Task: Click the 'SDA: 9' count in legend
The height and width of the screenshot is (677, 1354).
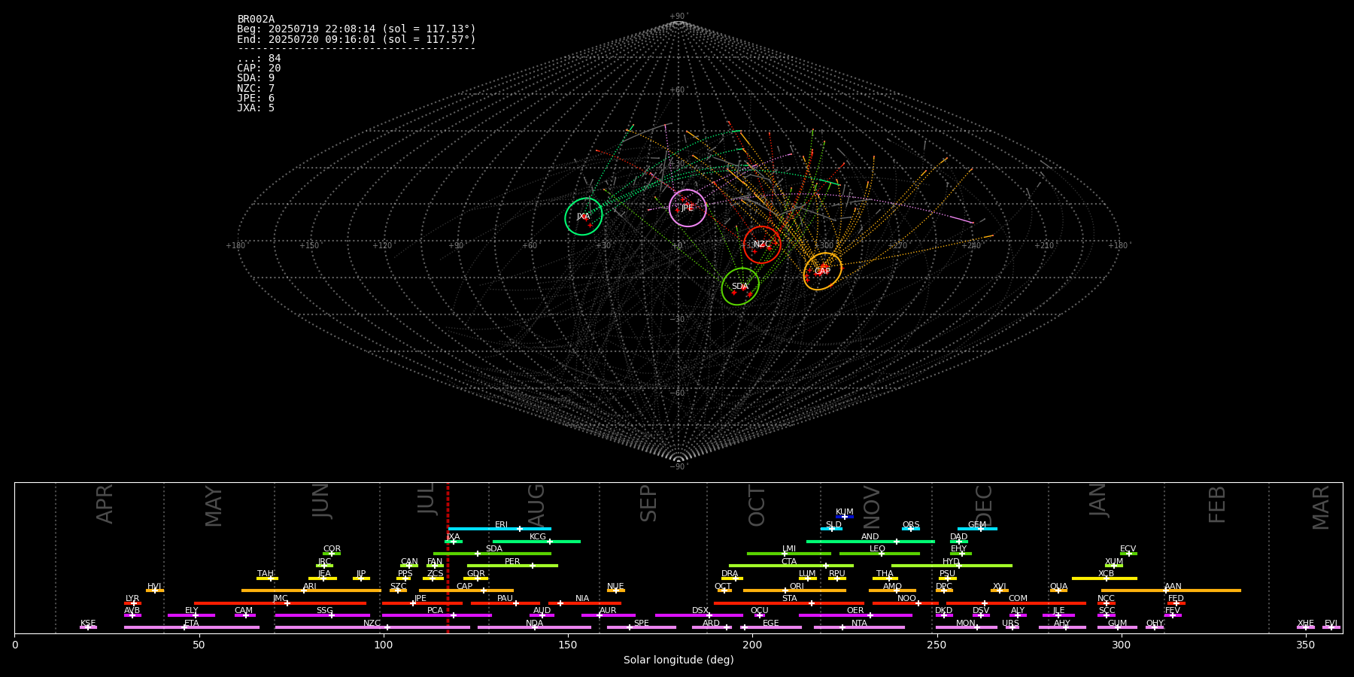Action: click(x=256, y=78)
